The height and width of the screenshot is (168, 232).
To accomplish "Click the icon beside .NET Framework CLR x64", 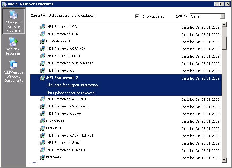I will click(43, 150).
